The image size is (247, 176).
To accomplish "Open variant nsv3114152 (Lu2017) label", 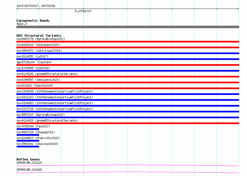I will [32, 56].
